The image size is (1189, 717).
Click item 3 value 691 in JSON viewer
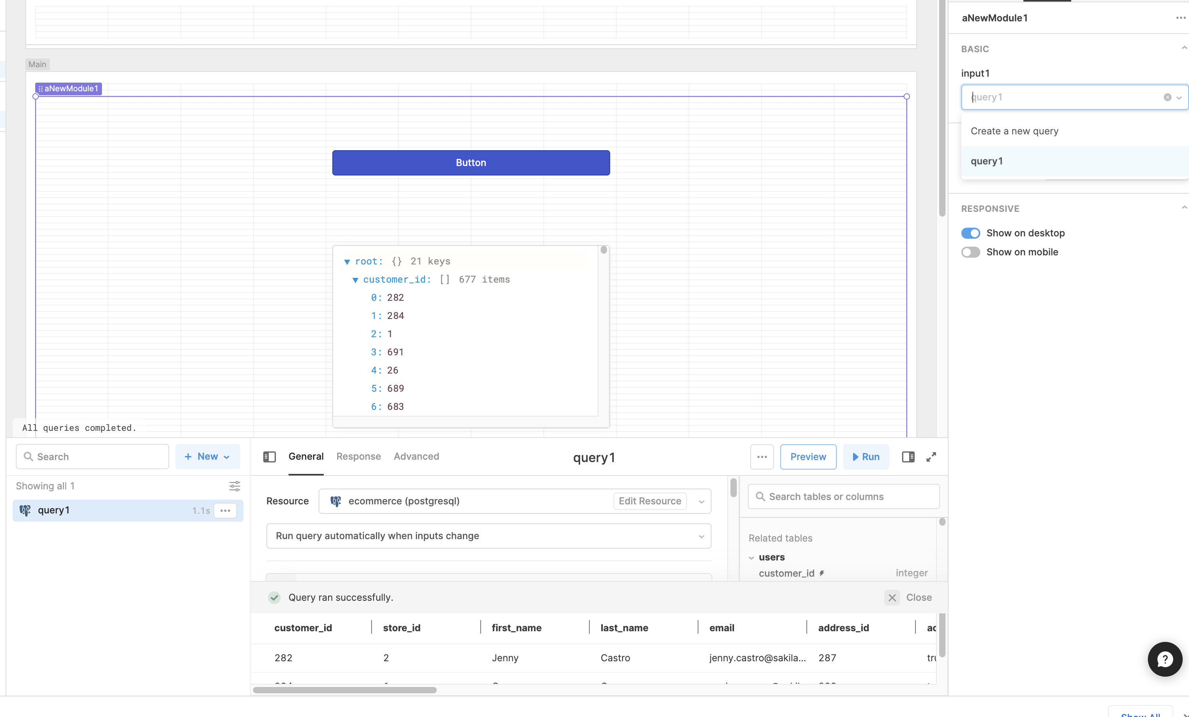point(395,352)
